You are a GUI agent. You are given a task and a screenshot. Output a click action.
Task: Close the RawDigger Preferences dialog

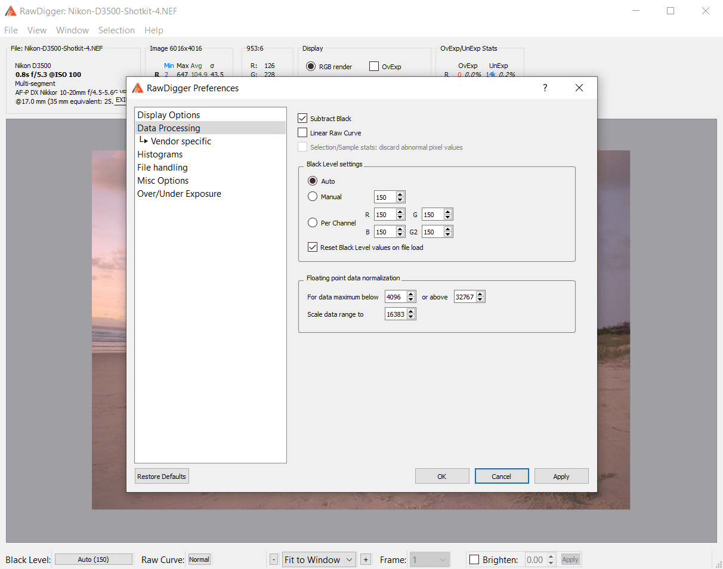click(x=579, y=88)
